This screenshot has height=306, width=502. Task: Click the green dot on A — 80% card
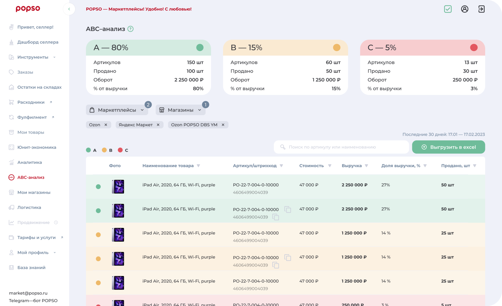(200, 48)
